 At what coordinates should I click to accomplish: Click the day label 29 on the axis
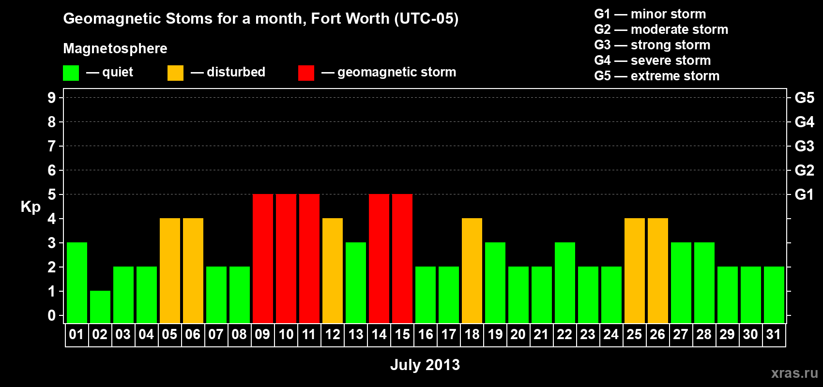(727, 334)
